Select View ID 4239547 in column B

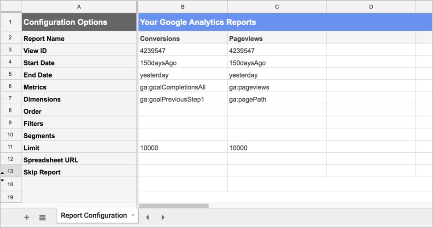182,50
